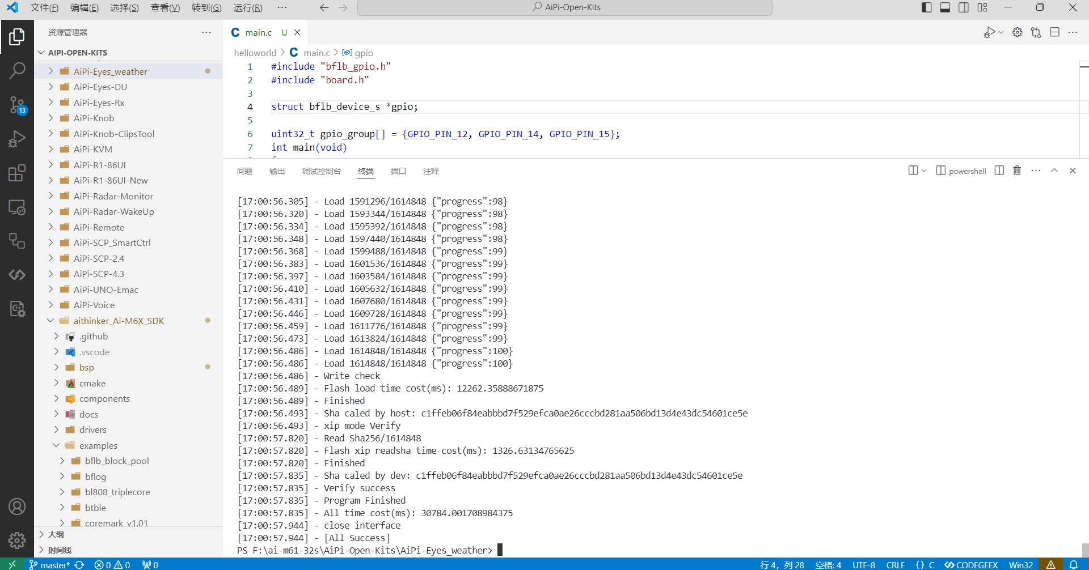Open notifications bell in status bar
Viewport: 1089px width, 570px height.
1074,564
